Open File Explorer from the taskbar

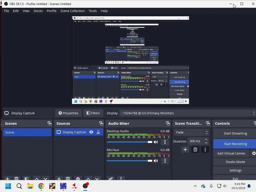tap(30, 186)
